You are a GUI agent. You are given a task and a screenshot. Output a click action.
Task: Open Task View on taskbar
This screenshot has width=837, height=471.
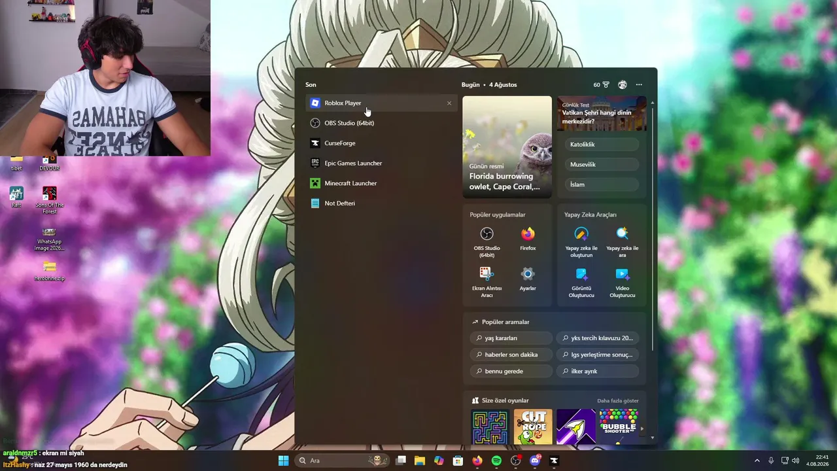[401, 461]
